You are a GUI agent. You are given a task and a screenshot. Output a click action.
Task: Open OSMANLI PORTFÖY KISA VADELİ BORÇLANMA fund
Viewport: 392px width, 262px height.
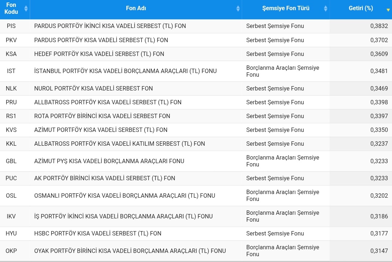click(x=125, y=196)
